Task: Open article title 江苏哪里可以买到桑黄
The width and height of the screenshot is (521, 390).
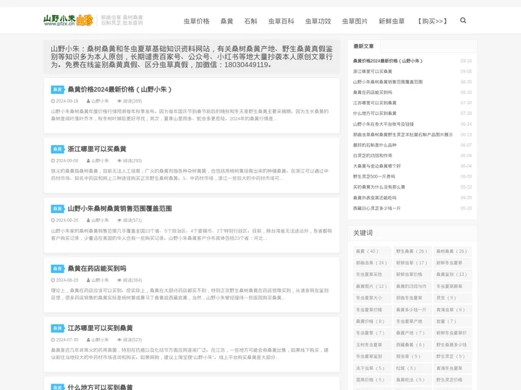Action: click(x=100, y=329)
